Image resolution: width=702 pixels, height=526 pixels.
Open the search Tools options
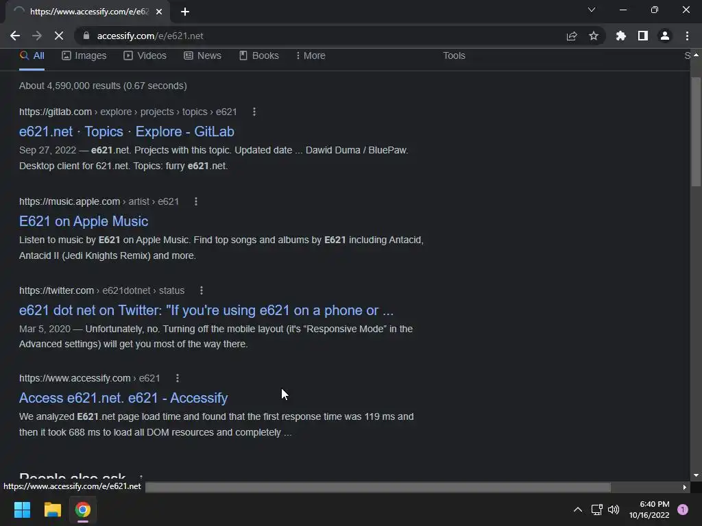[454, 56]
